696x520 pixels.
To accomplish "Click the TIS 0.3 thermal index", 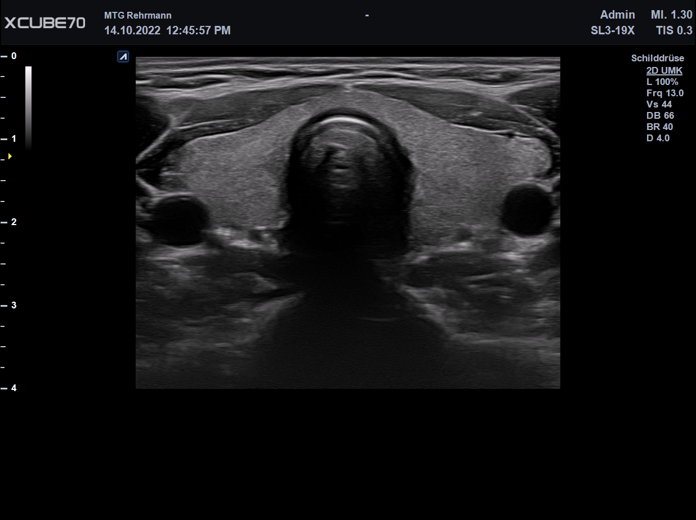I will coord(674,30).
